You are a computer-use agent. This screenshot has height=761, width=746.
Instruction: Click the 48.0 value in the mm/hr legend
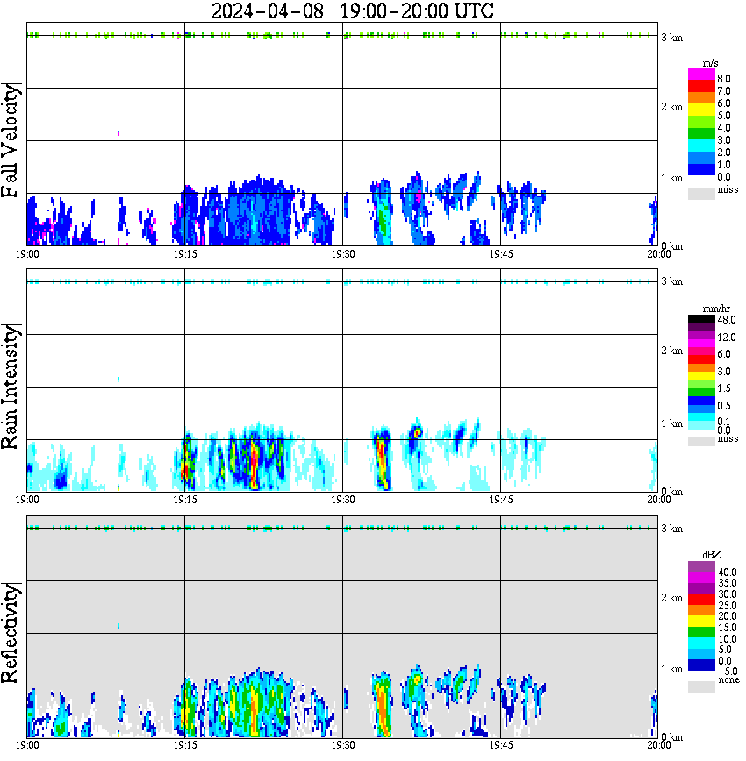pos(727,320)
